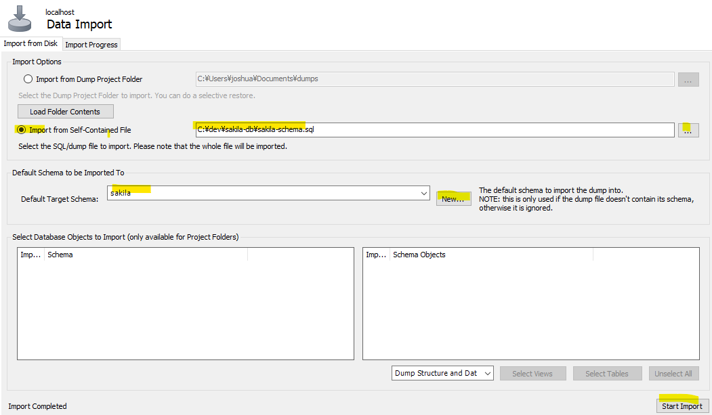712x415 pixels.
Task: Click the Load Folder Contents button
Action: (65, 111)
